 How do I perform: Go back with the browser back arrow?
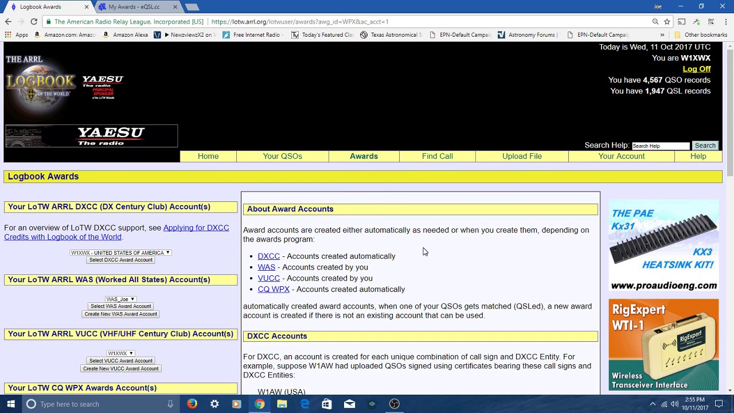coord(8,22)
